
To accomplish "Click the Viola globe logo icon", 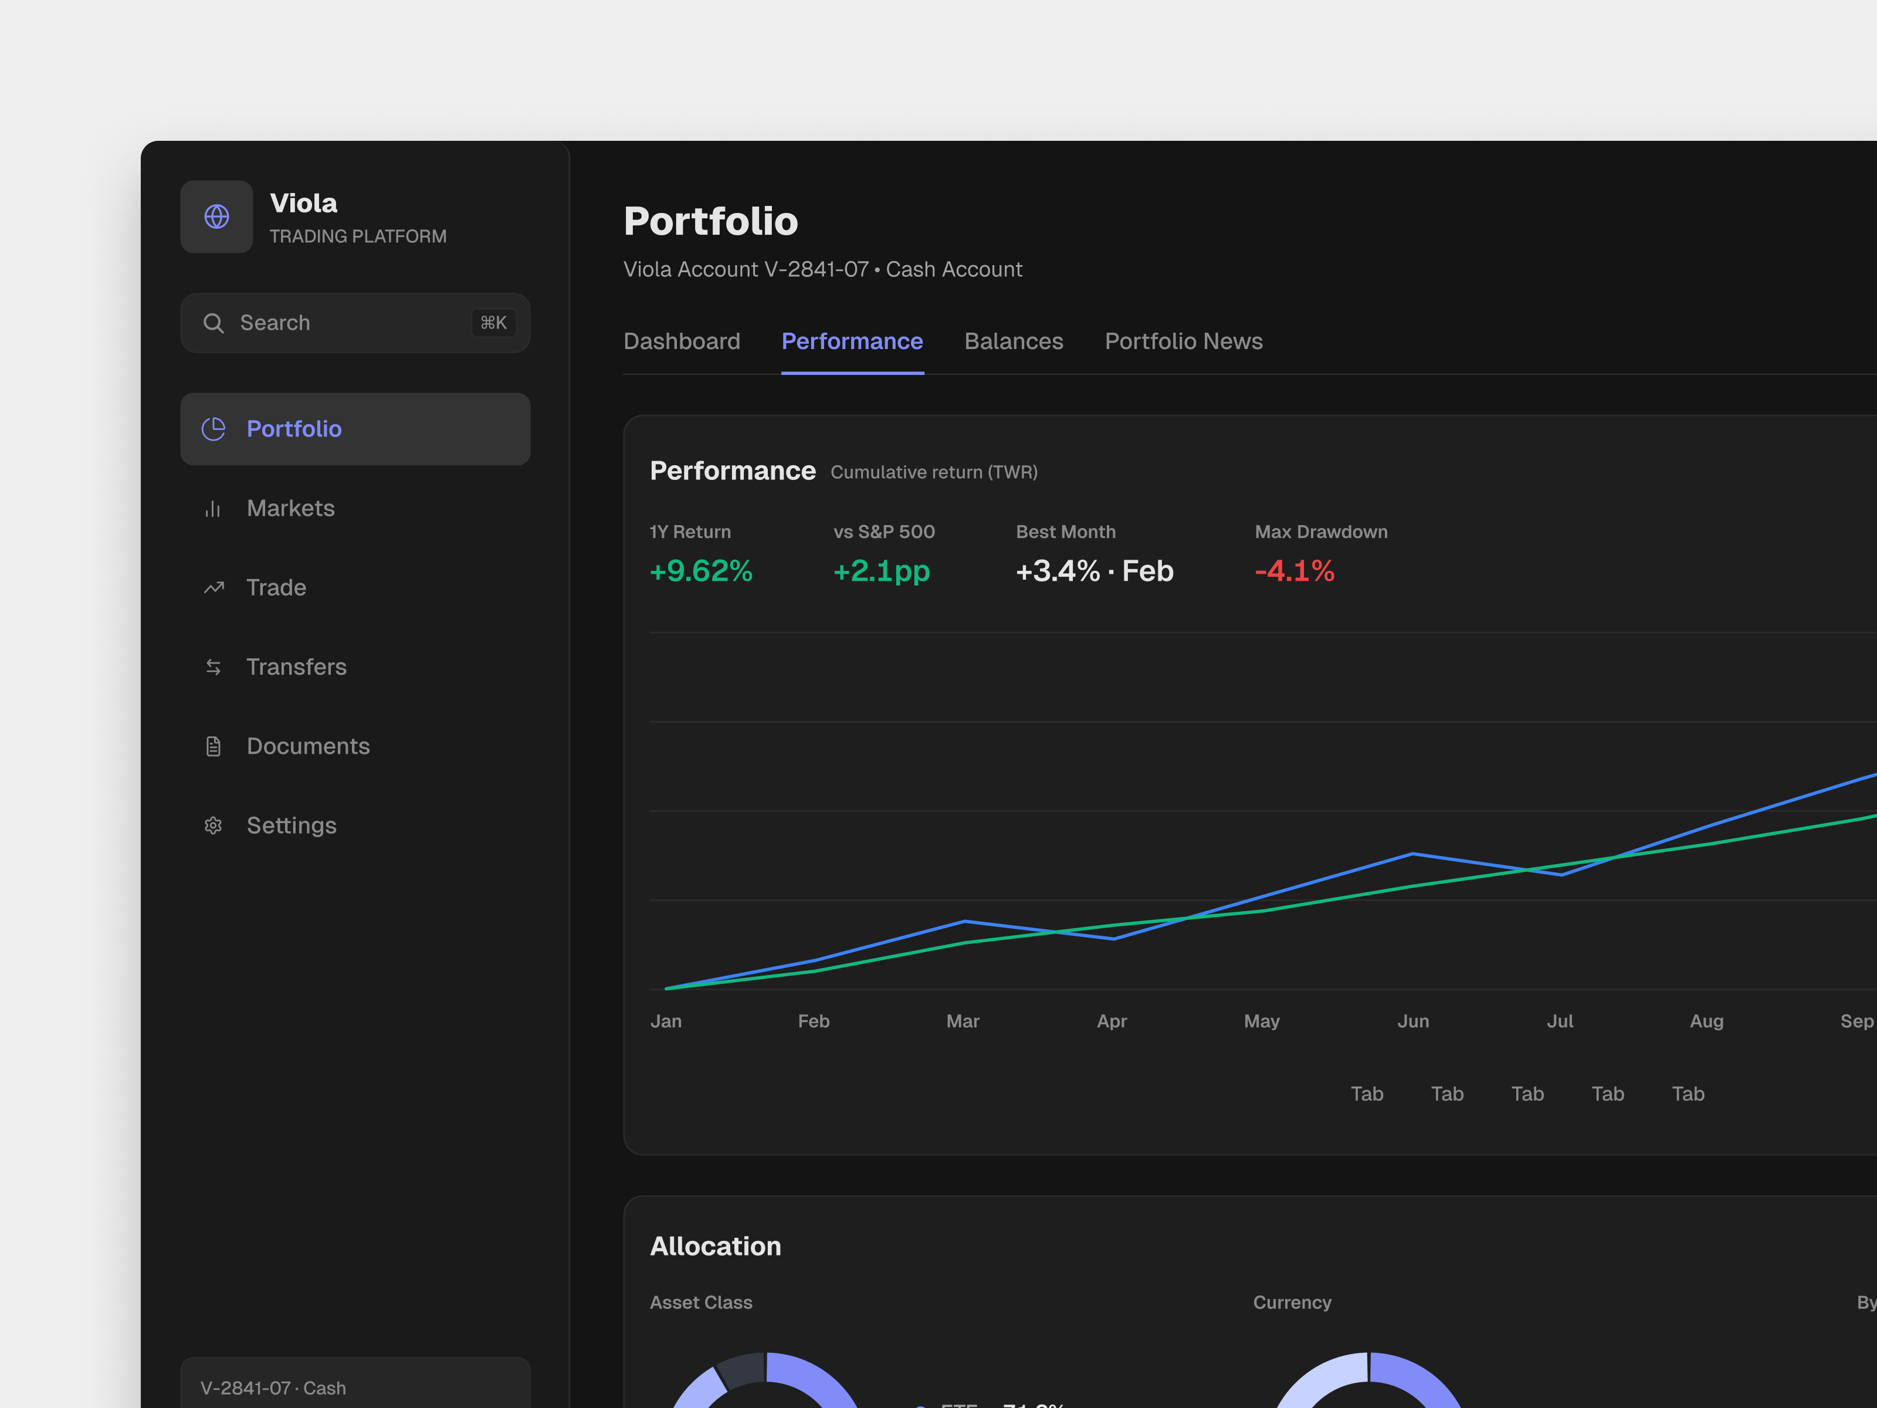I will pos(216,216).
